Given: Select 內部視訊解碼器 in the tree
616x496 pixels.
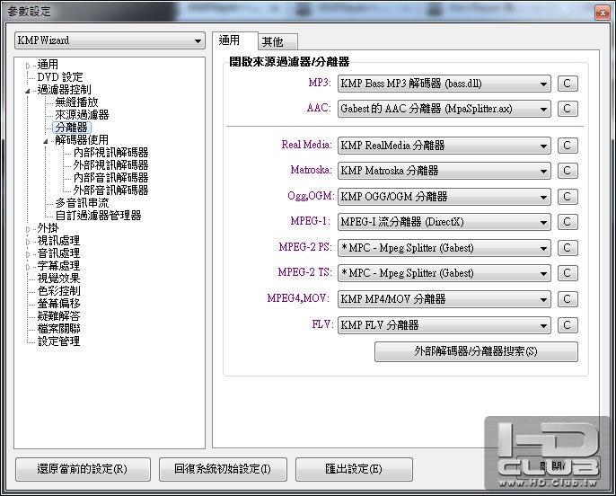Looking at the screenshot, I should click(x=110, y=153).
